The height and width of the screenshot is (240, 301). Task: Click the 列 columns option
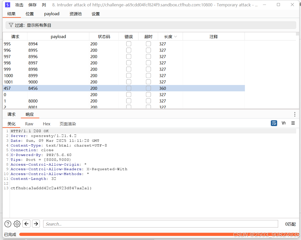pos(43,5)
